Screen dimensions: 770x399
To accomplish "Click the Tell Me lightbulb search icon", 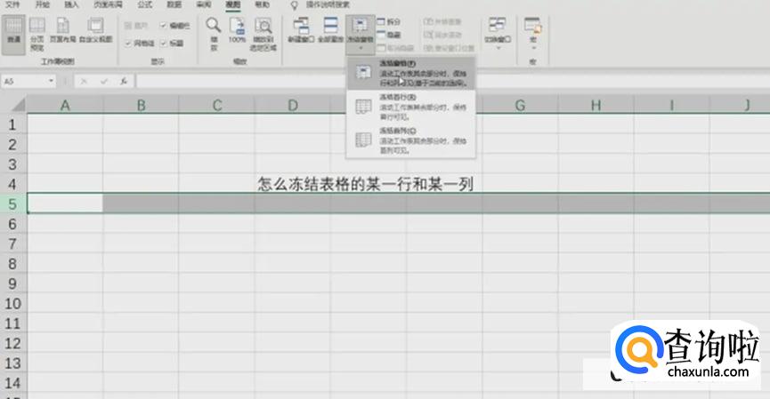I will coord(294,5).
